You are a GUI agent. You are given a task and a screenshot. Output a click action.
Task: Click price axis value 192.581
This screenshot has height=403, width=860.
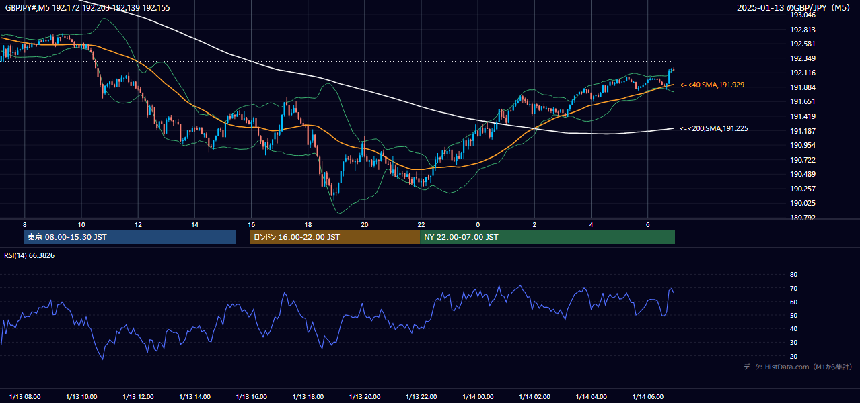tap(803, 44)
